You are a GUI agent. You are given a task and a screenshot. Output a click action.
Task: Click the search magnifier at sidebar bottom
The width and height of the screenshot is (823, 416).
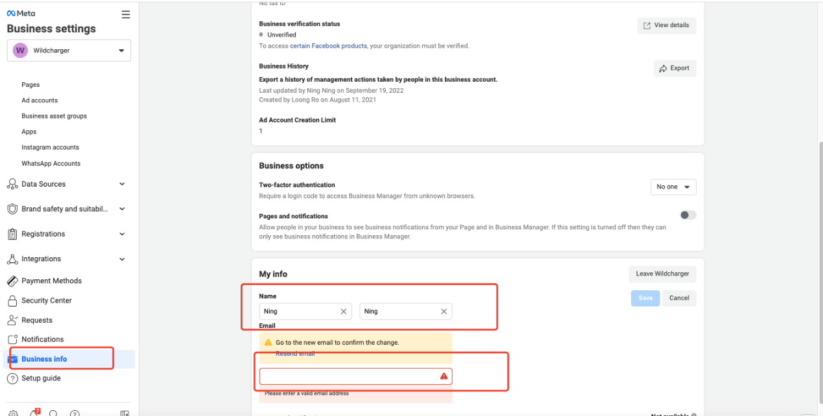[x=54, y=413]
